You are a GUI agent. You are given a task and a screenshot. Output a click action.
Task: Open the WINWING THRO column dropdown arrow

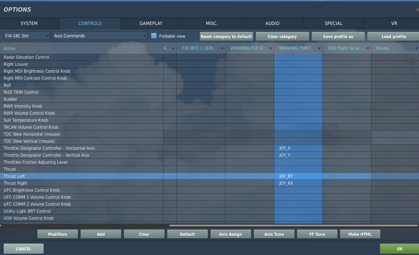pyautogui.click(x=319, y=48)
